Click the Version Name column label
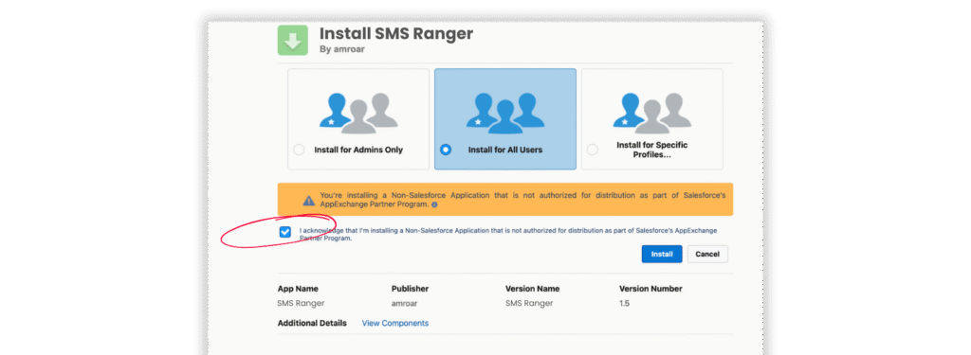The height and width of the screenshot is (355, 971). [x=533, y=289]
